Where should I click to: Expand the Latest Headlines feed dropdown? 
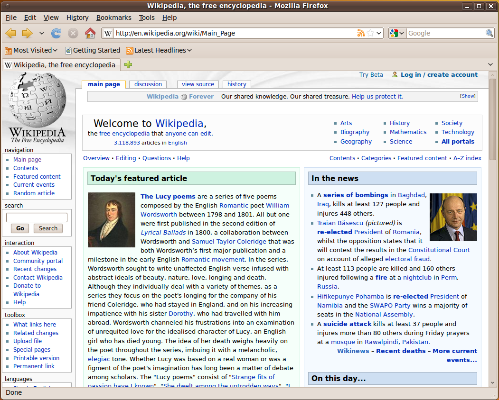[159, 50]
